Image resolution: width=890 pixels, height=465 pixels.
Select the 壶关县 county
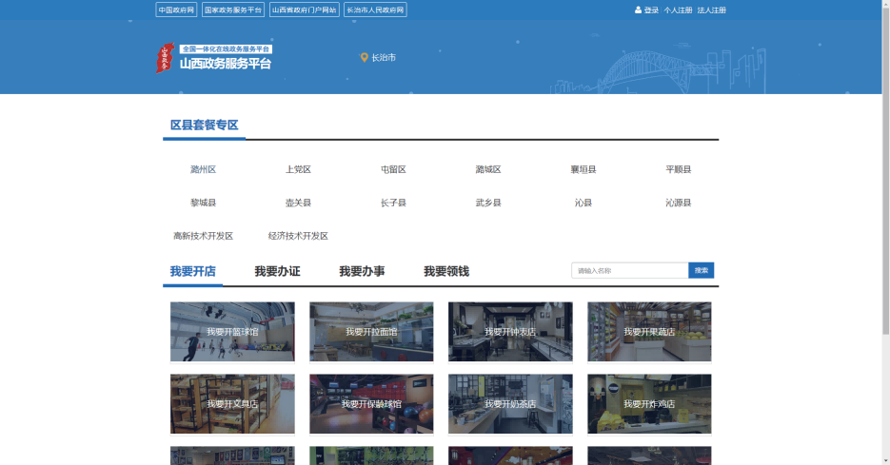click(298, 203)
